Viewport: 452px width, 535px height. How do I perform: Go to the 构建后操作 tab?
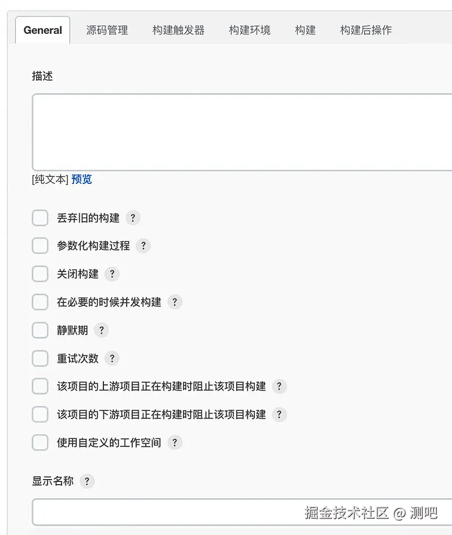[x=366, y=30]
